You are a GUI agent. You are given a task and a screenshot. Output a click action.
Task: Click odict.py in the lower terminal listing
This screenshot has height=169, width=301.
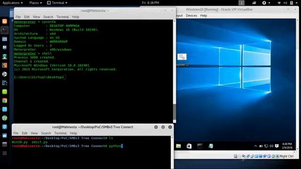click(40, 142)
